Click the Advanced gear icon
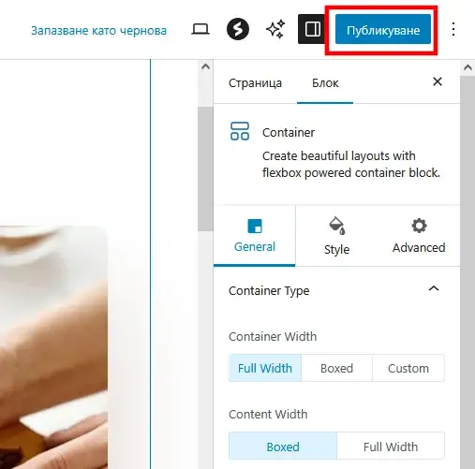The height and width of the screenshot is (469, 475). click(x=419, y=226)
